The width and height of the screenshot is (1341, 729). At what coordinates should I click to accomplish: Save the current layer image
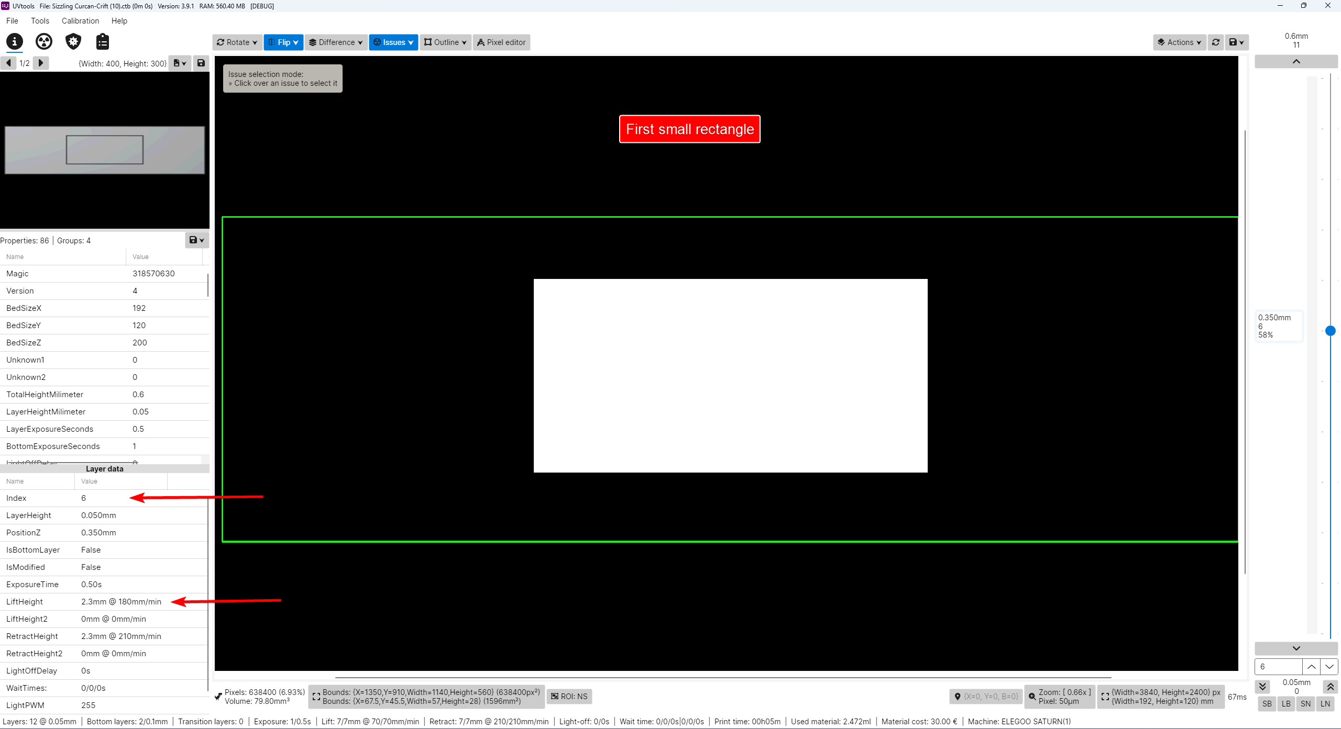tap(1236, 42)
